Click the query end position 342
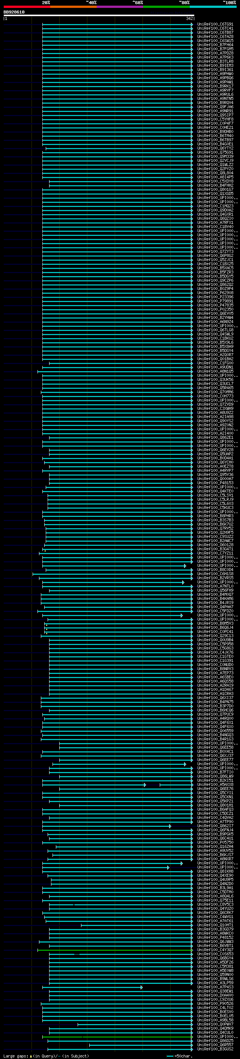 189,18
